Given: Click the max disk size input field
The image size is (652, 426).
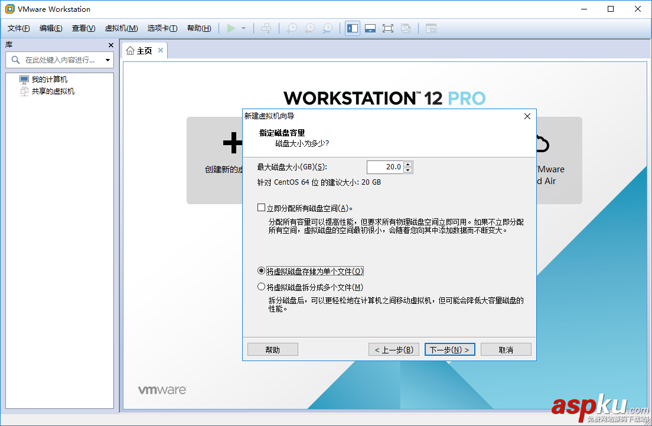Looking at the screenshot, I should pyautogui.click(x=385, y=167).
